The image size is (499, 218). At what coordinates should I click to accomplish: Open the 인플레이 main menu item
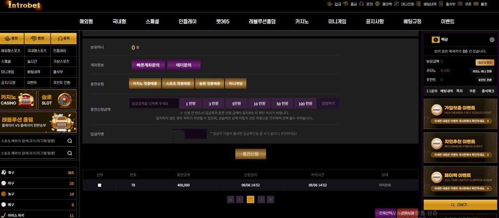188,21
